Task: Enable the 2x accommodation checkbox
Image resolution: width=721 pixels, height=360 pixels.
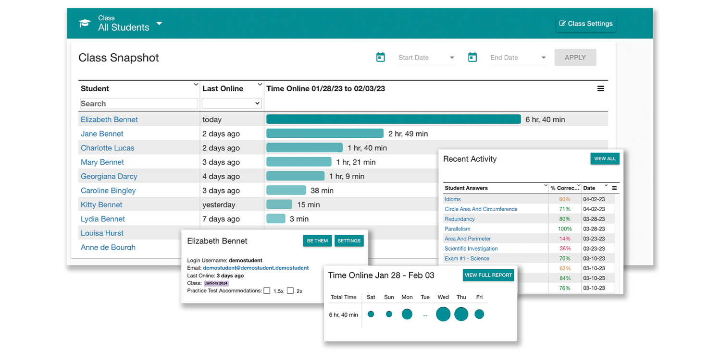Action: pyautogui.click(x=290, y=291)
